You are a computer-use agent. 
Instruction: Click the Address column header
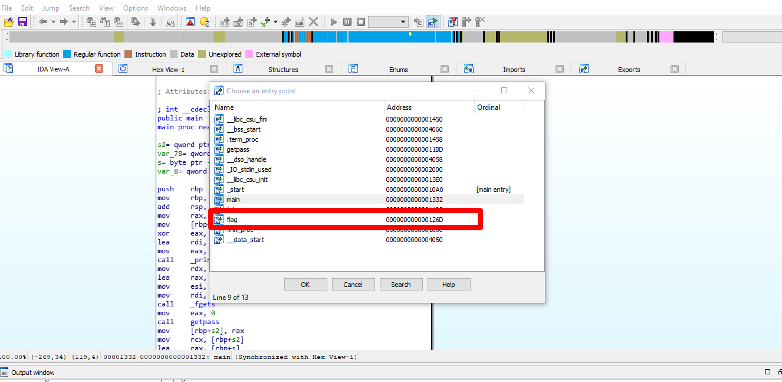point(399,107)
